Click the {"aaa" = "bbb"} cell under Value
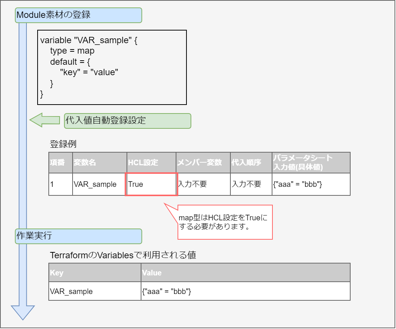 245,291
